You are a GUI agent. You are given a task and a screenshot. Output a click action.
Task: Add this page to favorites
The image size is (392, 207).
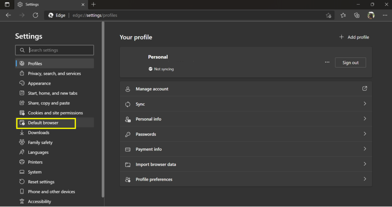[328, 15]
